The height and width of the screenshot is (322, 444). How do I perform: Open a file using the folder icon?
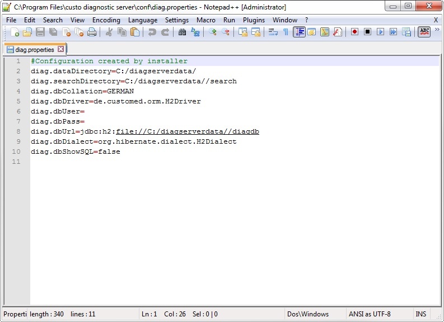pyautogui.click(x=27, y=32)
